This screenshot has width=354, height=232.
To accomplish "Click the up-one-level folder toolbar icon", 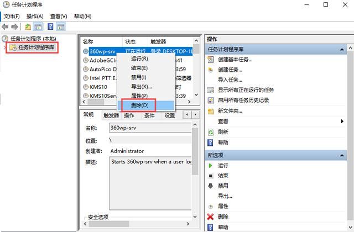I will [x=28, y=27].
